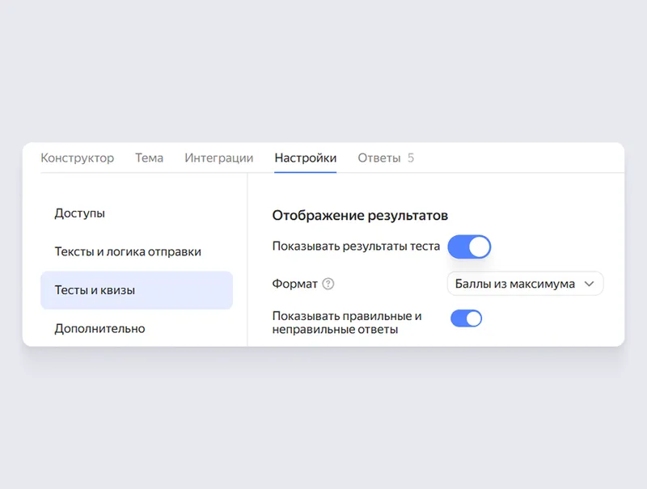
Task: Select Тексты и логика отправки section
Action: point(128,251)
